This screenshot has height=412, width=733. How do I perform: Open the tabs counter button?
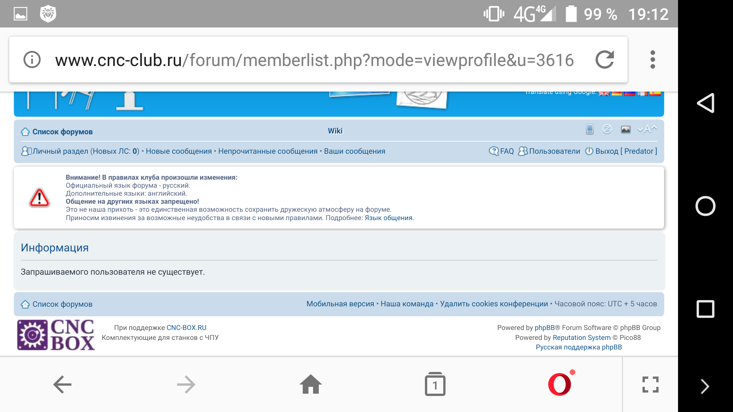point(435,385)
